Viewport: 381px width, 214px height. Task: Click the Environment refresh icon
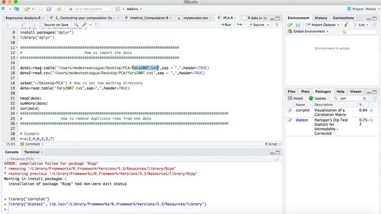point(374,25)
